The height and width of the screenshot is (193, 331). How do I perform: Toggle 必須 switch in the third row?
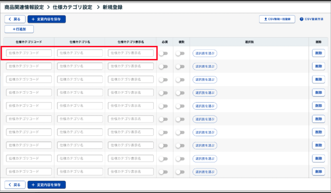[163, 80]
